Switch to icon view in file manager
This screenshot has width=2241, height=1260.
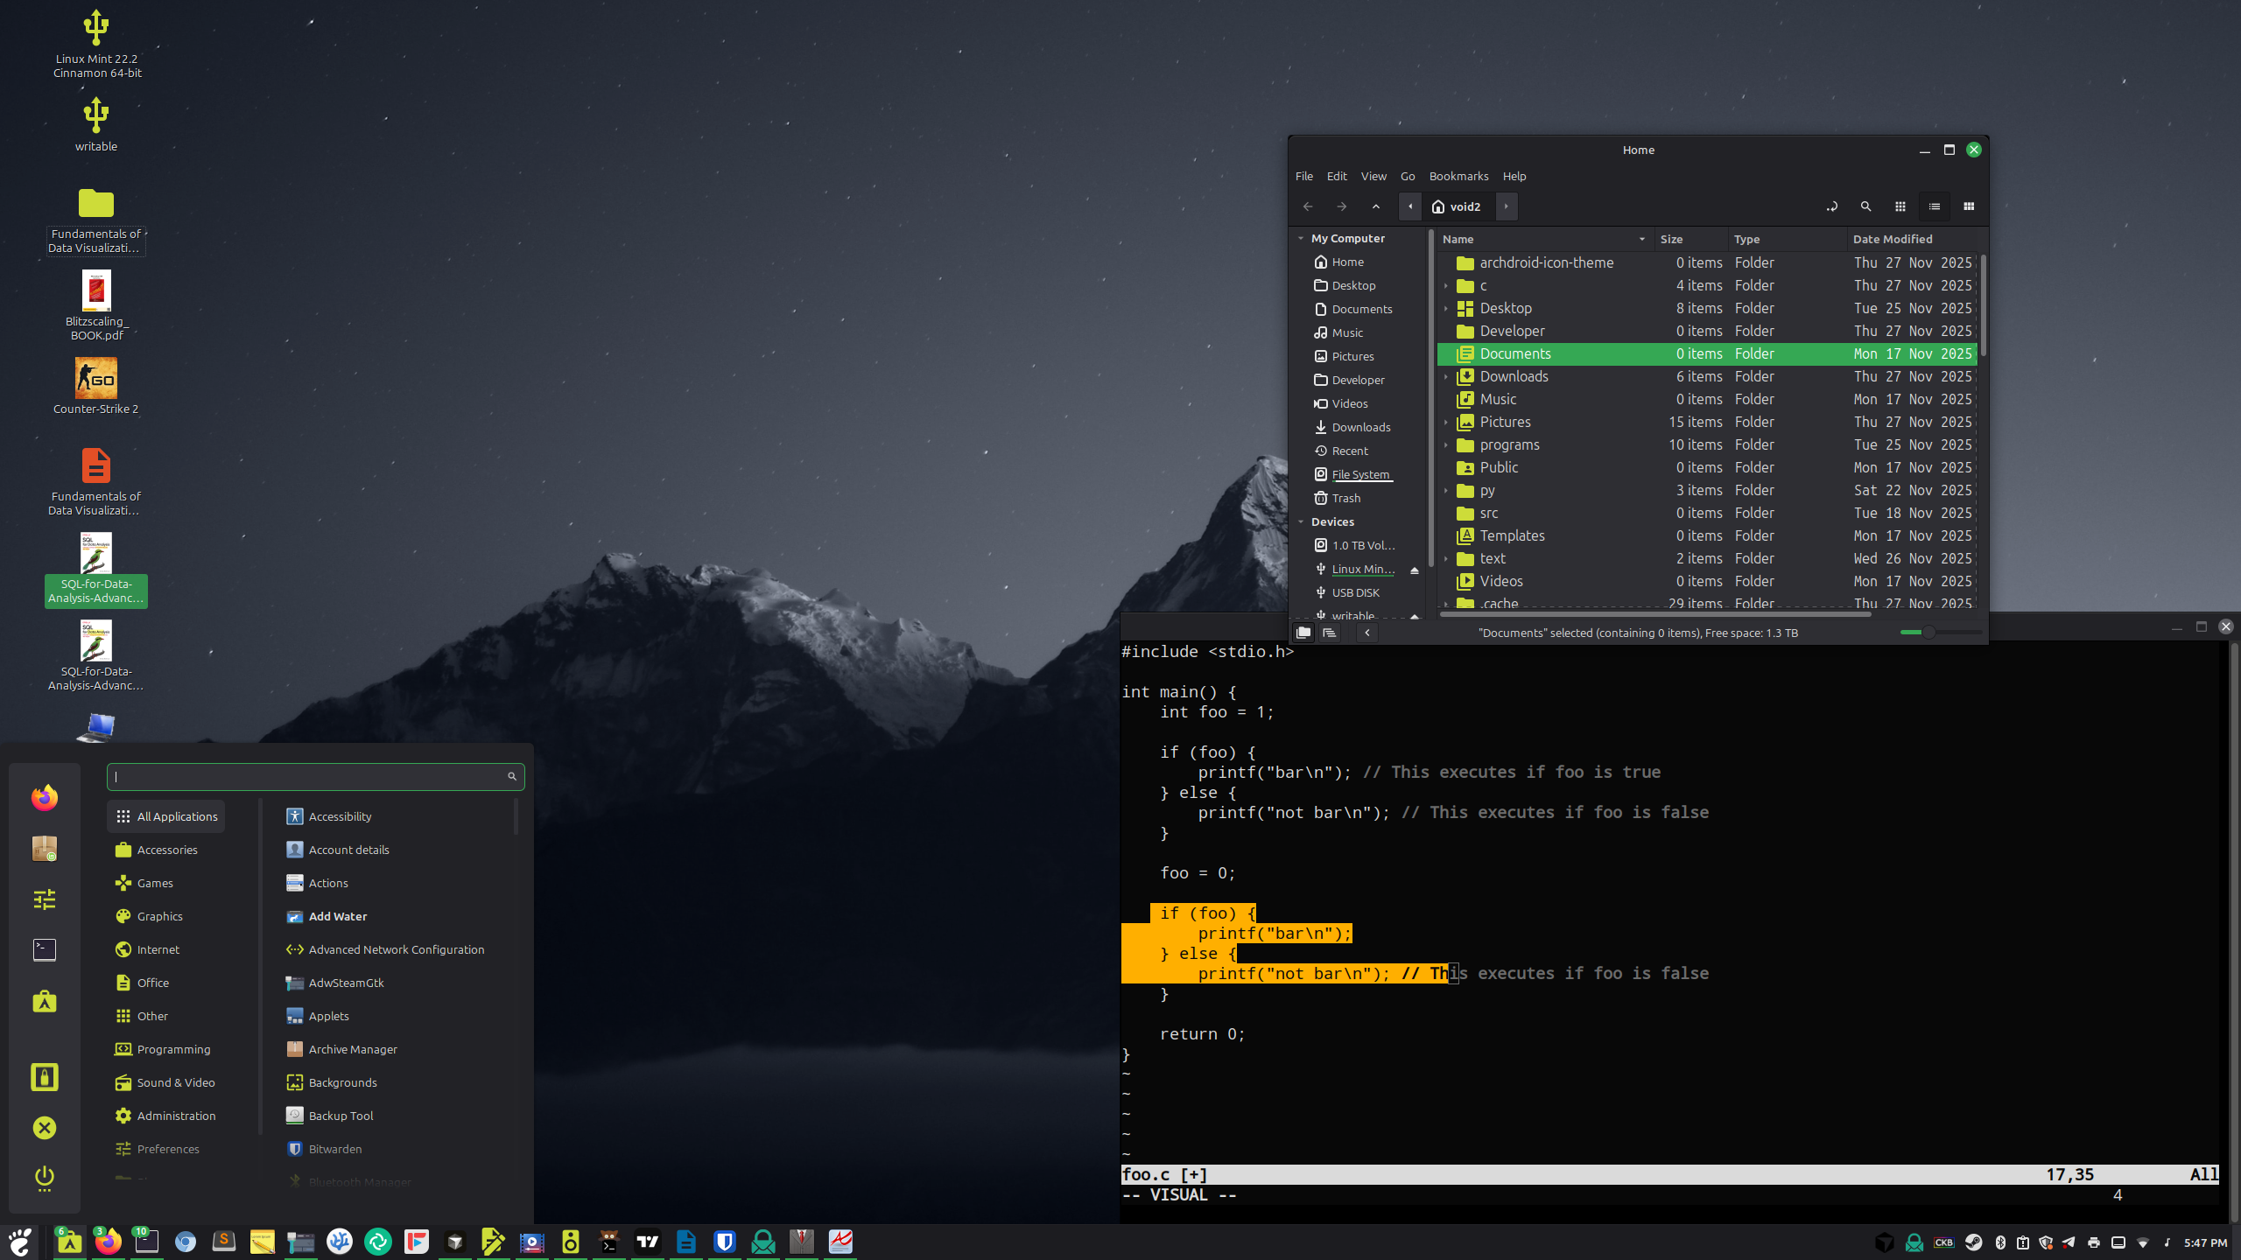pos(1900,206)
